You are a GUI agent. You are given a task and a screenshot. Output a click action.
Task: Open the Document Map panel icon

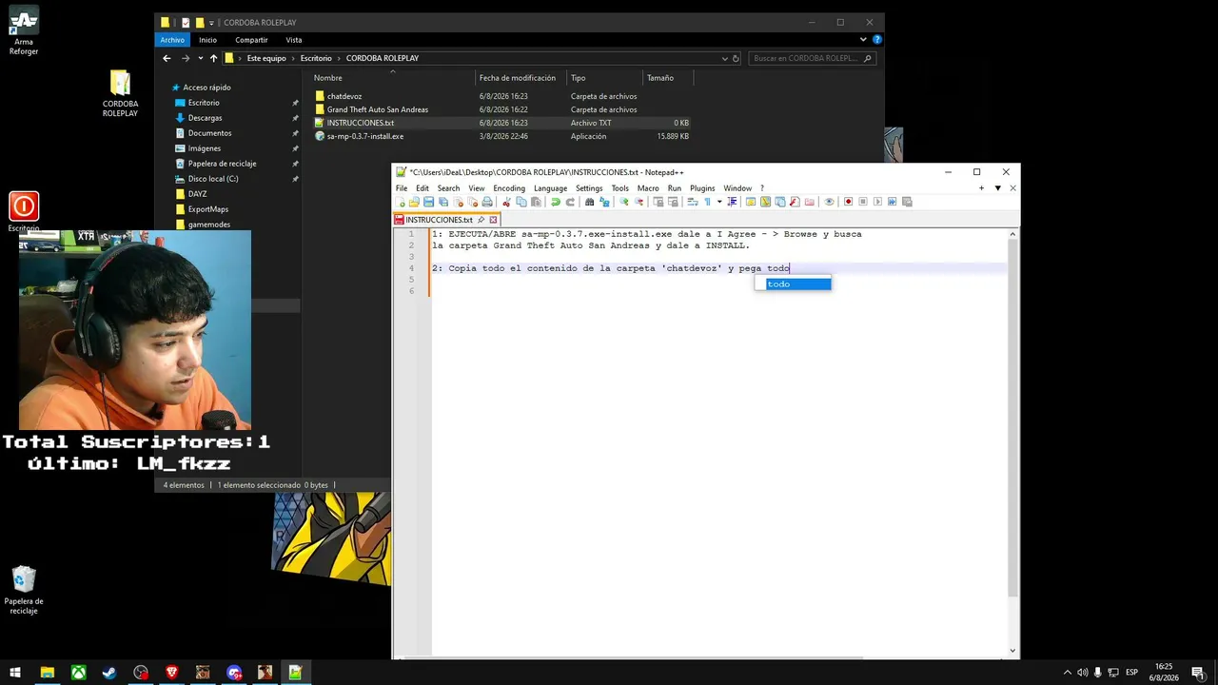765,202
